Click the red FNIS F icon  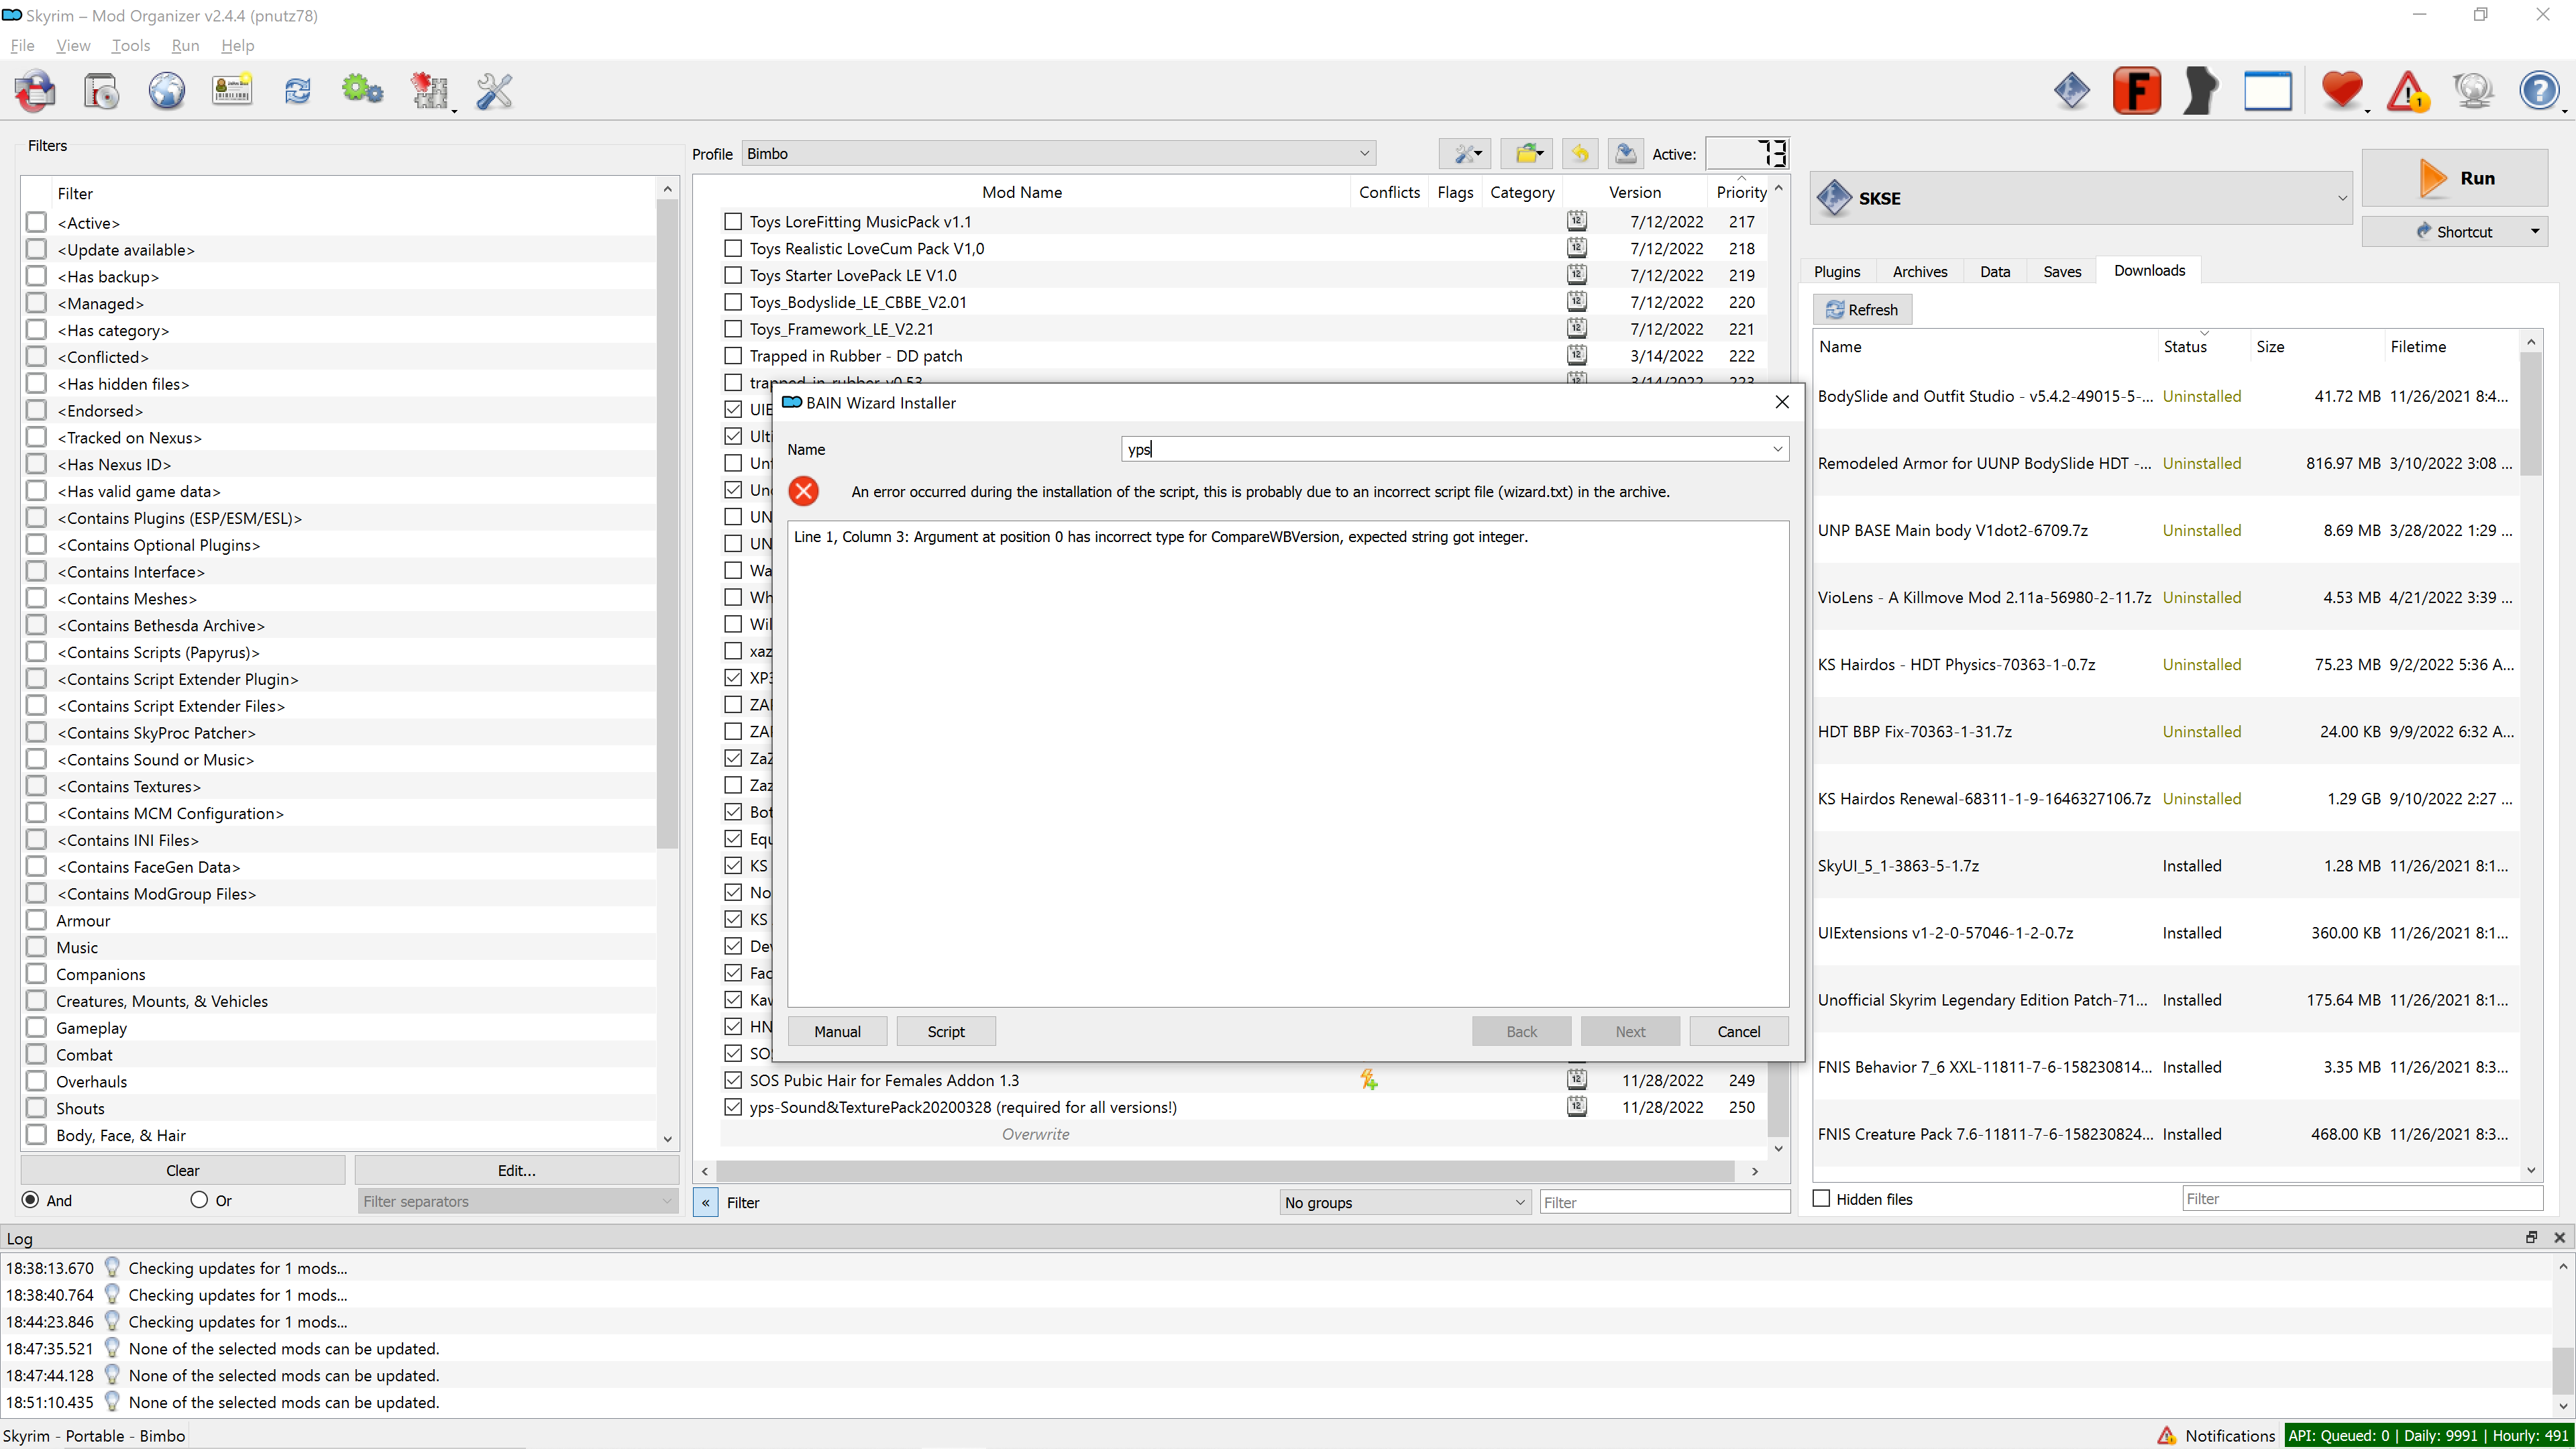(2136, 91)
